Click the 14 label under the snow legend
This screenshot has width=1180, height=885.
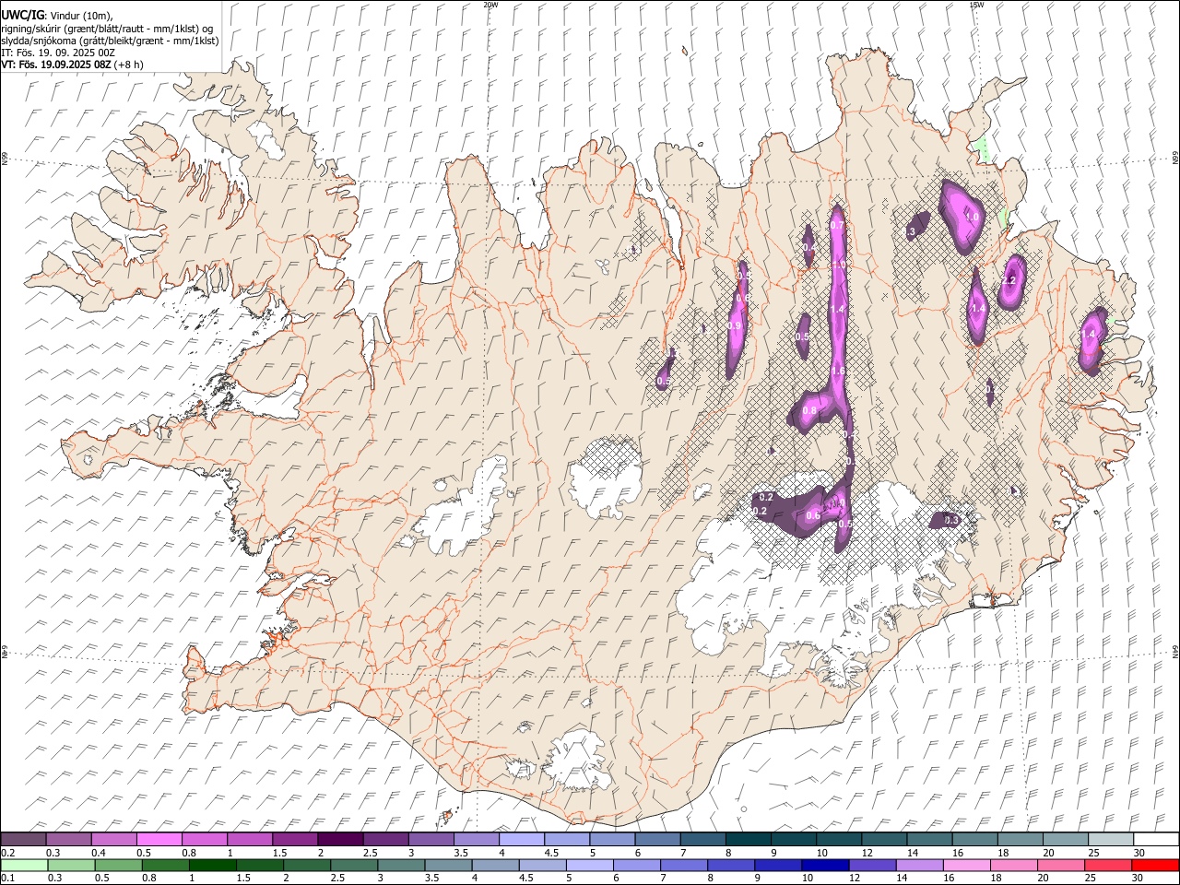(913, 853)
